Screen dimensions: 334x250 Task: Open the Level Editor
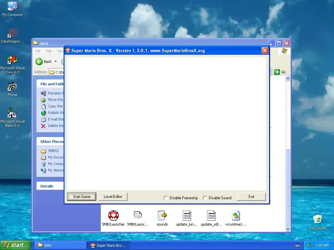coord(113,197)
